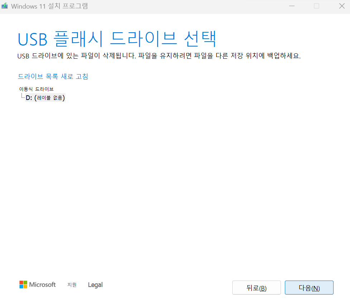The height and width of the screenshot is (306, 350).
Task: Minimize the Windows 11 setup window
Action: (x=292, y=6)
